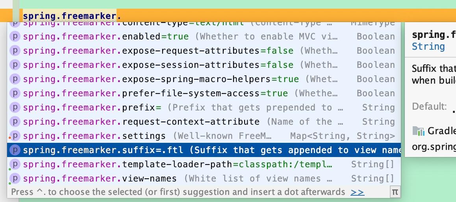The image size is (456, 202).
Task: Click the property icon for spring.freemarker.settings
Action: click(x=15, y=136)
